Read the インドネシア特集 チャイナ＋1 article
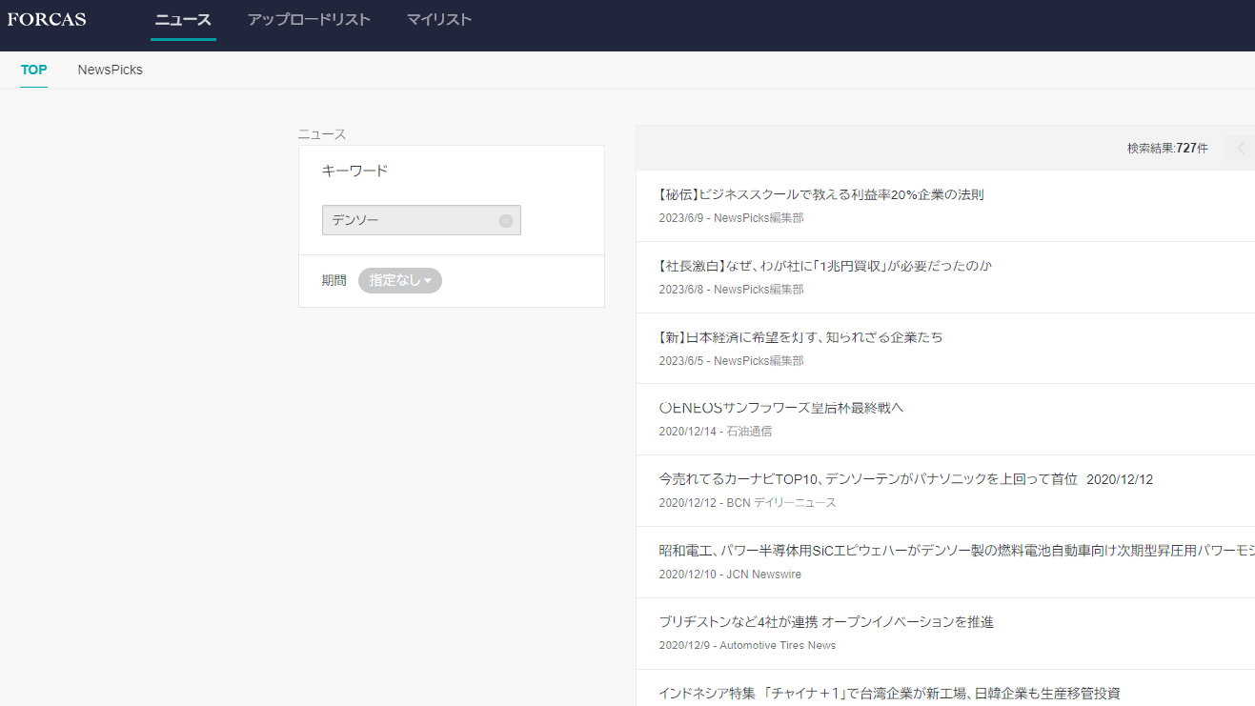 pyautogui.click(x=891, y=693)
